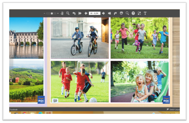Viewport: 189px width, 123px height.
Task: Print the flipbook pages
Action: [x=121, y=13]
